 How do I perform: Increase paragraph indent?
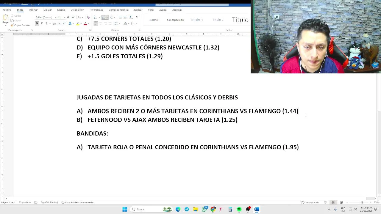click(x=125, y=17)
